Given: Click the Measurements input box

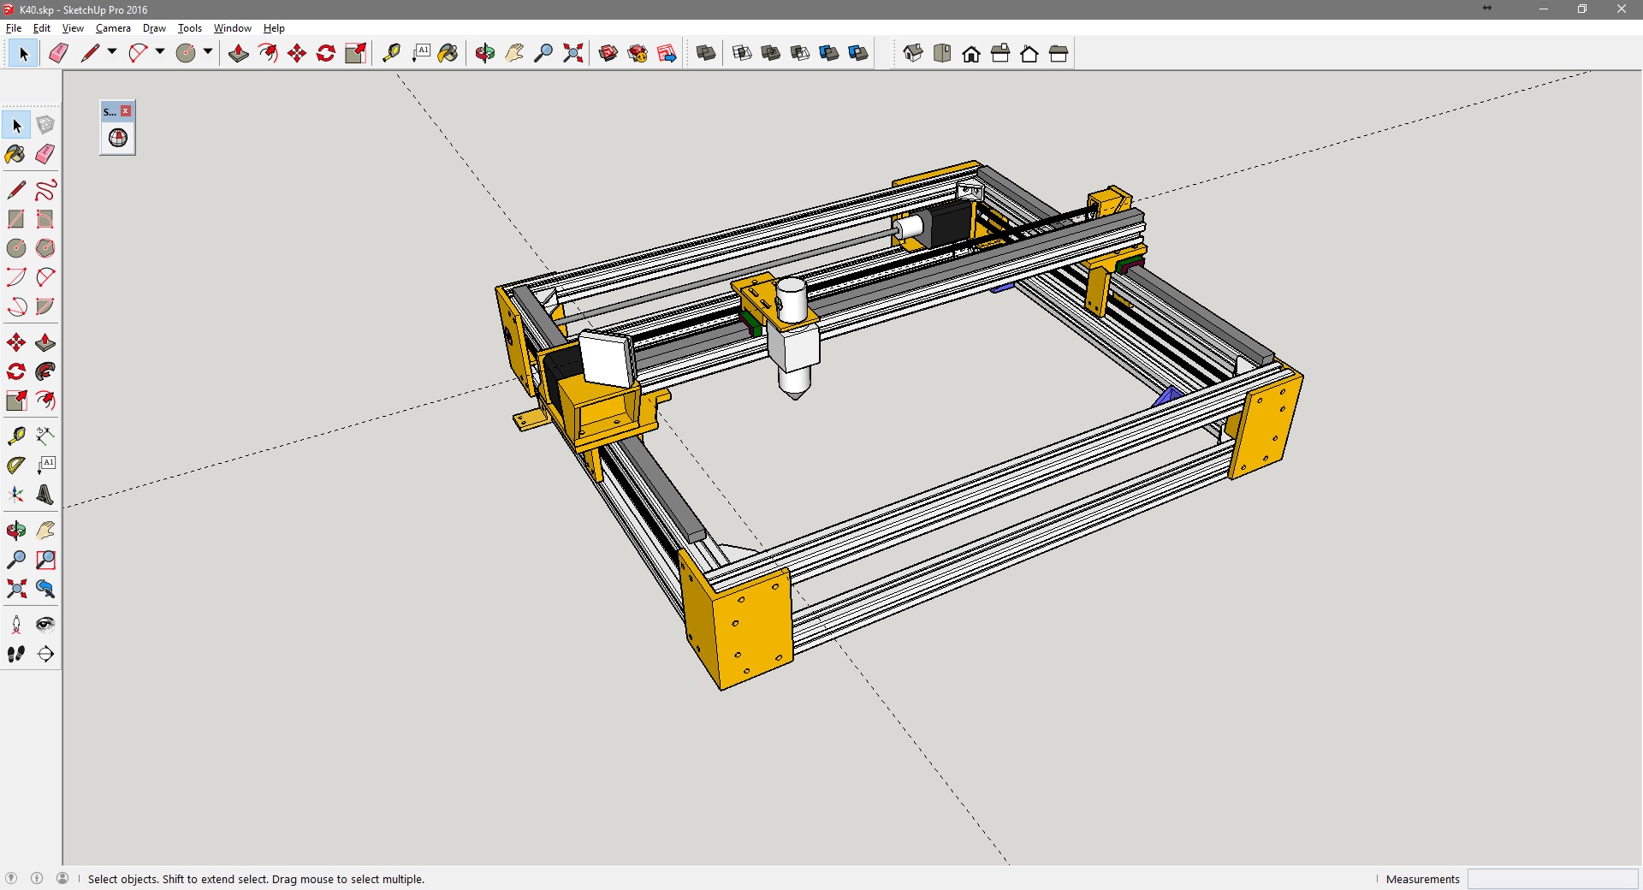Looking at the screenshot, I should pyautogui.click(x=1551, y=879).
